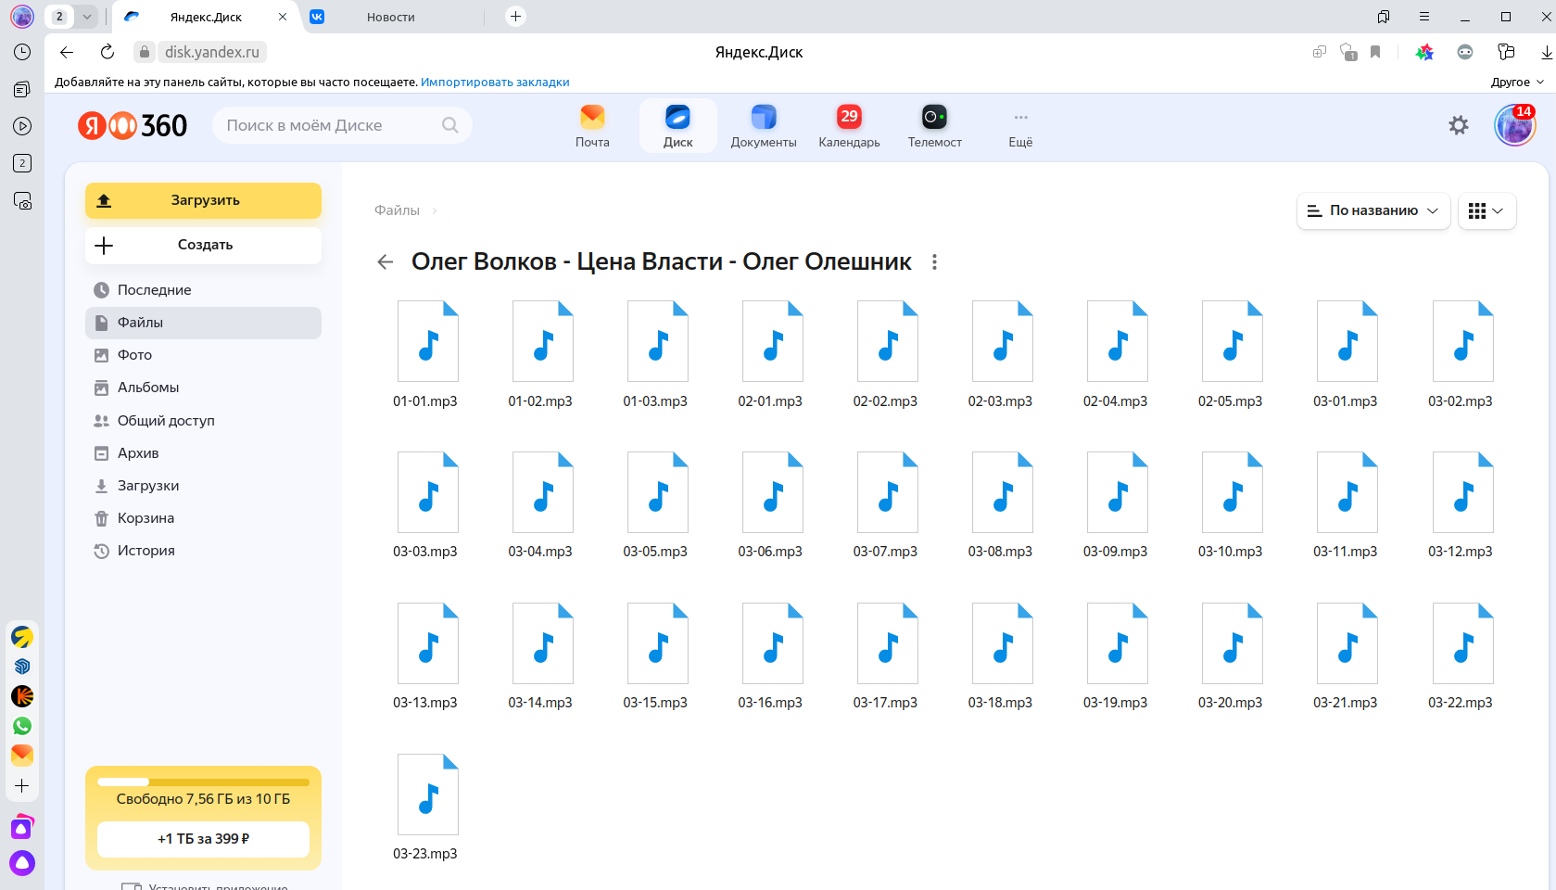Switch to the Новости browser tab
The width and height of the screenshot is (1556, 890).
[x=390, y=17]
